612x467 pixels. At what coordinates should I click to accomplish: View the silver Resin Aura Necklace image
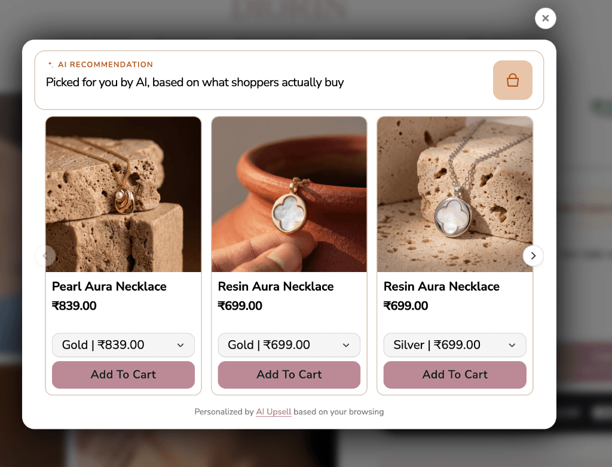click(455, 194)
